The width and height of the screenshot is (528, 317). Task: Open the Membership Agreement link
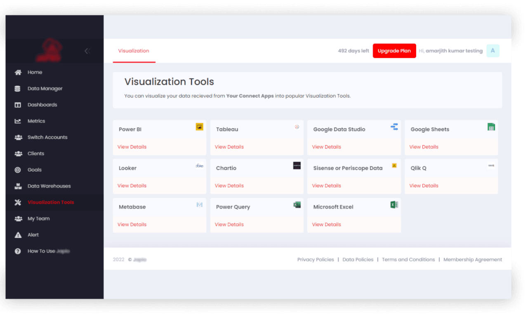click(473, 260)
